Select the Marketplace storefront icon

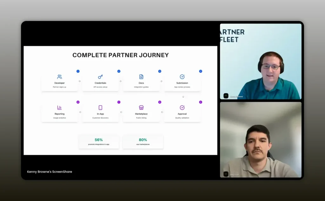141,107
